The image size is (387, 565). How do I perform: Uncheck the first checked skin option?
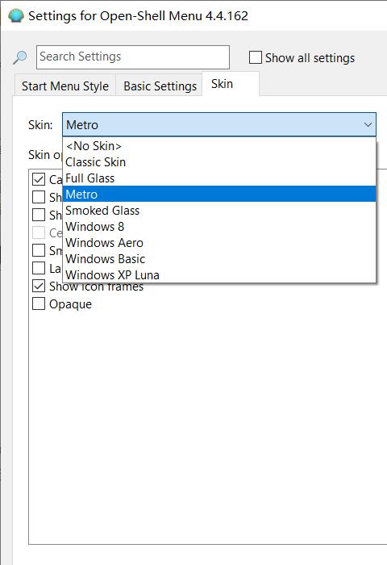click(39, 179)
